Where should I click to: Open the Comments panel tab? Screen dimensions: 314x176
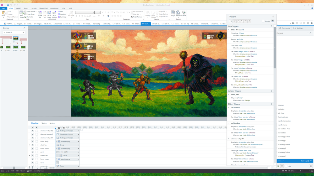[x=284, y=28]
